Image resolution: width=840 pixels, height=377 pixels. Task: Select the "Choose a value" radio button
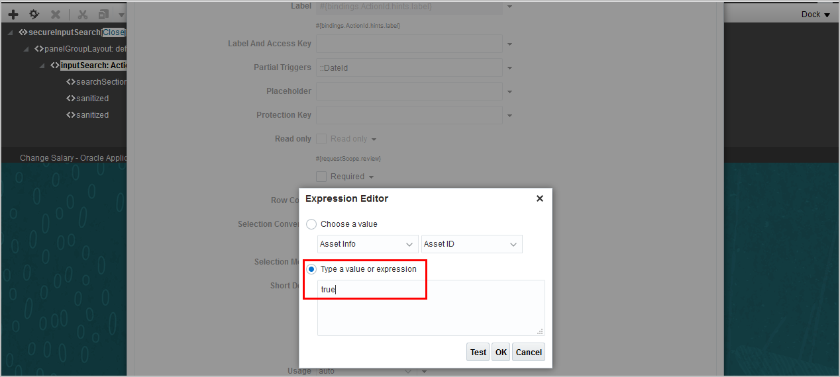tap(311, 224)
